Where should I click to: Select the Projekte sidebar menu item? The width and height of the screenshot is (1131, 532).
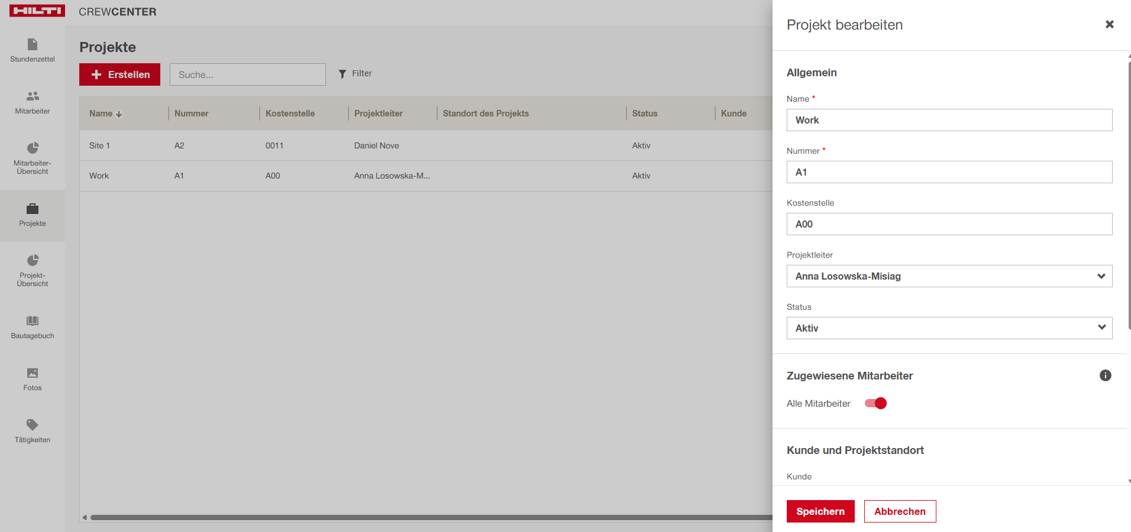(x=33, y=215)
